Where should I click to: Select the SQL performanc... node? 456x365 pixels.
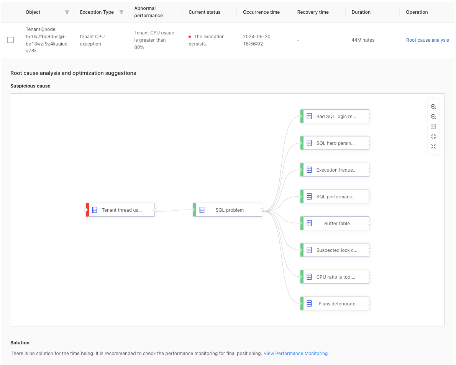pyautogui.click(x=335, y=196)
